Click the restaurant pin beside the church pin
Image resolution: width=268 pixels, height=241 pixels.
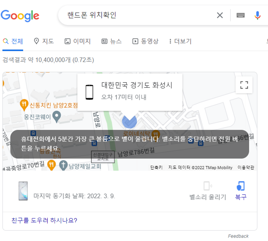51,165
